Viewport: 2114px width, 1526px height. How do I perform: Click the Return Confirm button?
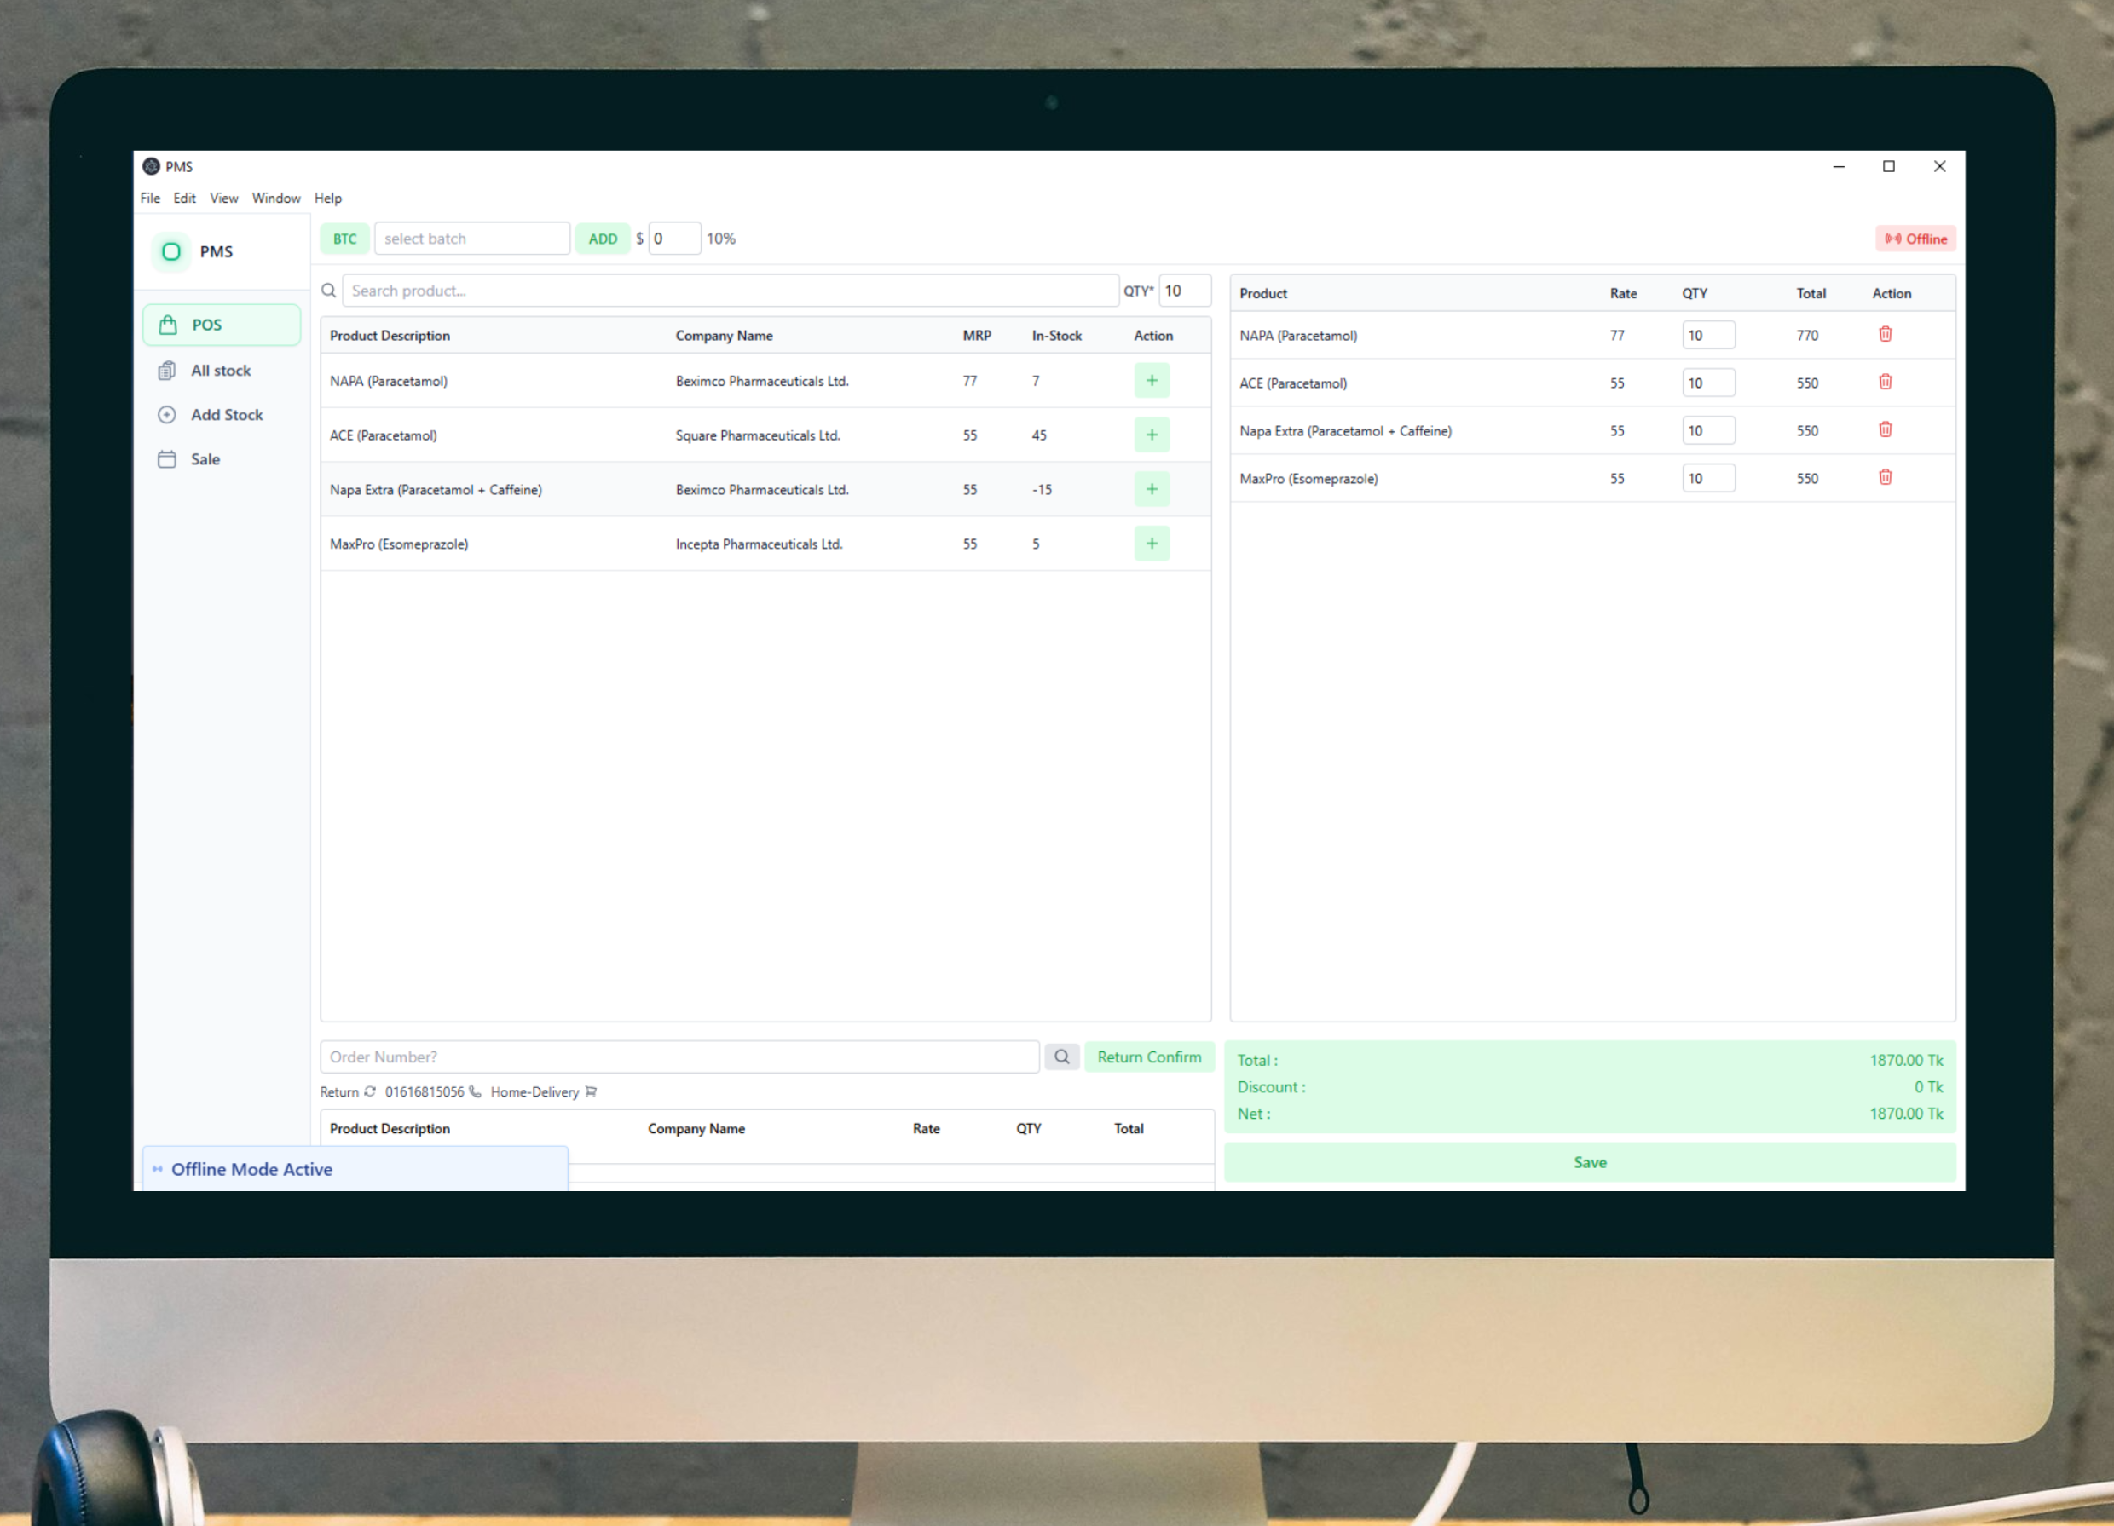point(1148,1057)
